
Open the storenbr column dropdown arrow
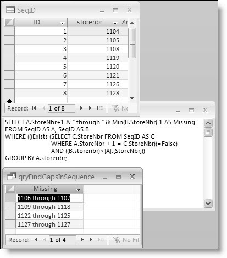tap(115, 23)
